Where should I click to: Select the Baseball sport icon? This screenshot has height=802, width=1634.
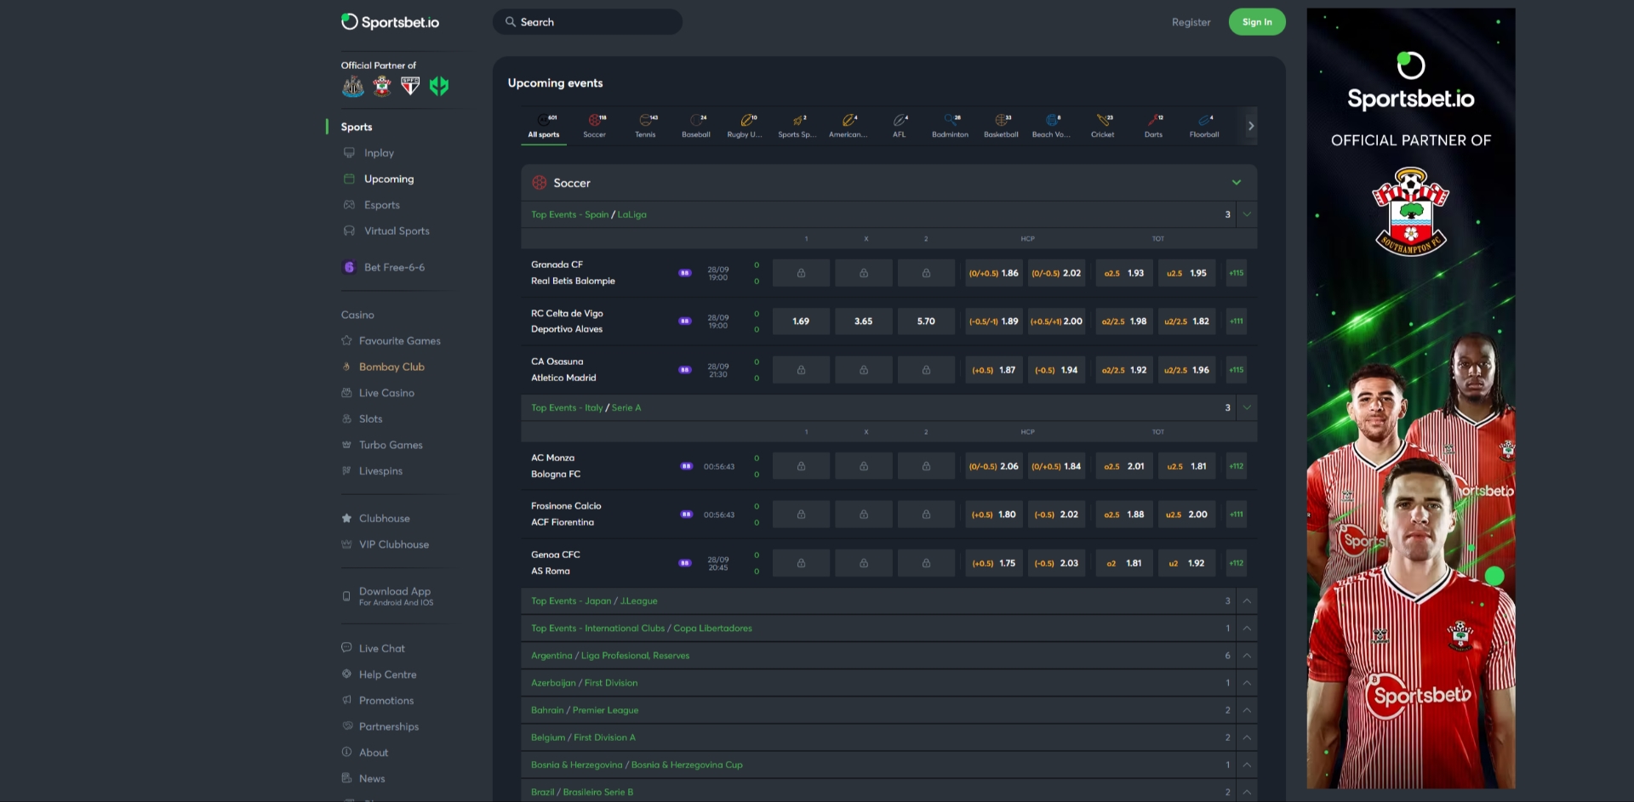pyautogui.click(x=696, y=125)
